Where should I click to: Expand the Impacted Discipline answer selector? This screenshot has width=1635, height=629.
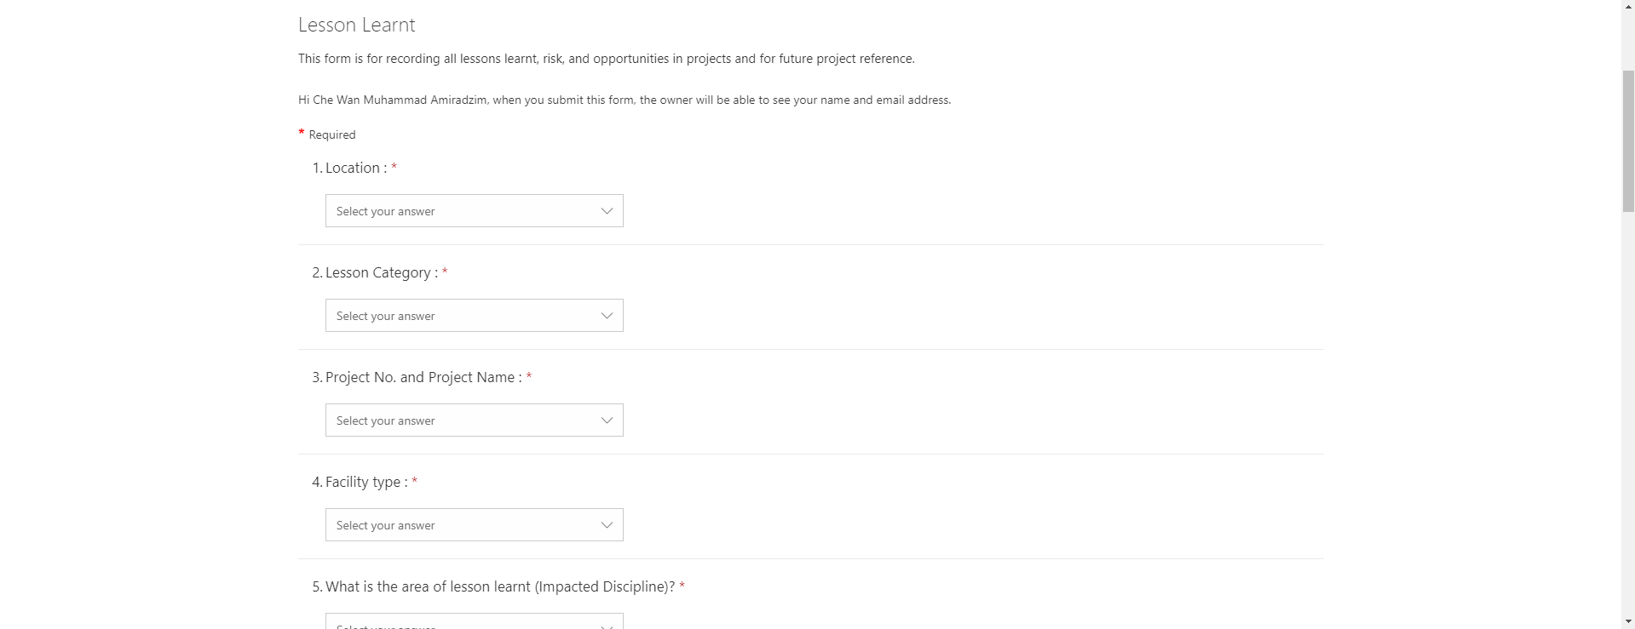pyautogui.click(x=474, y=624)
